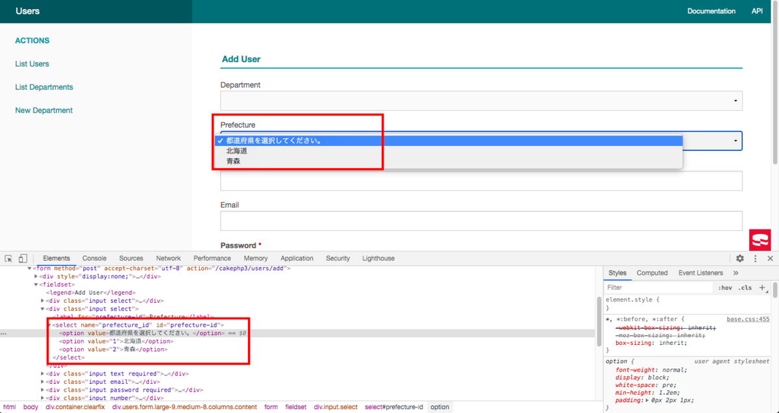Expand the input password required div

tap(43, 390)
